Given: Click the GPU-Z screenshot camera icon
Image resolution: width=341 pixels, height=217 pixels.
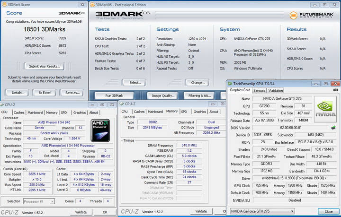Looking at the screenshot, I should pos(335,89).
